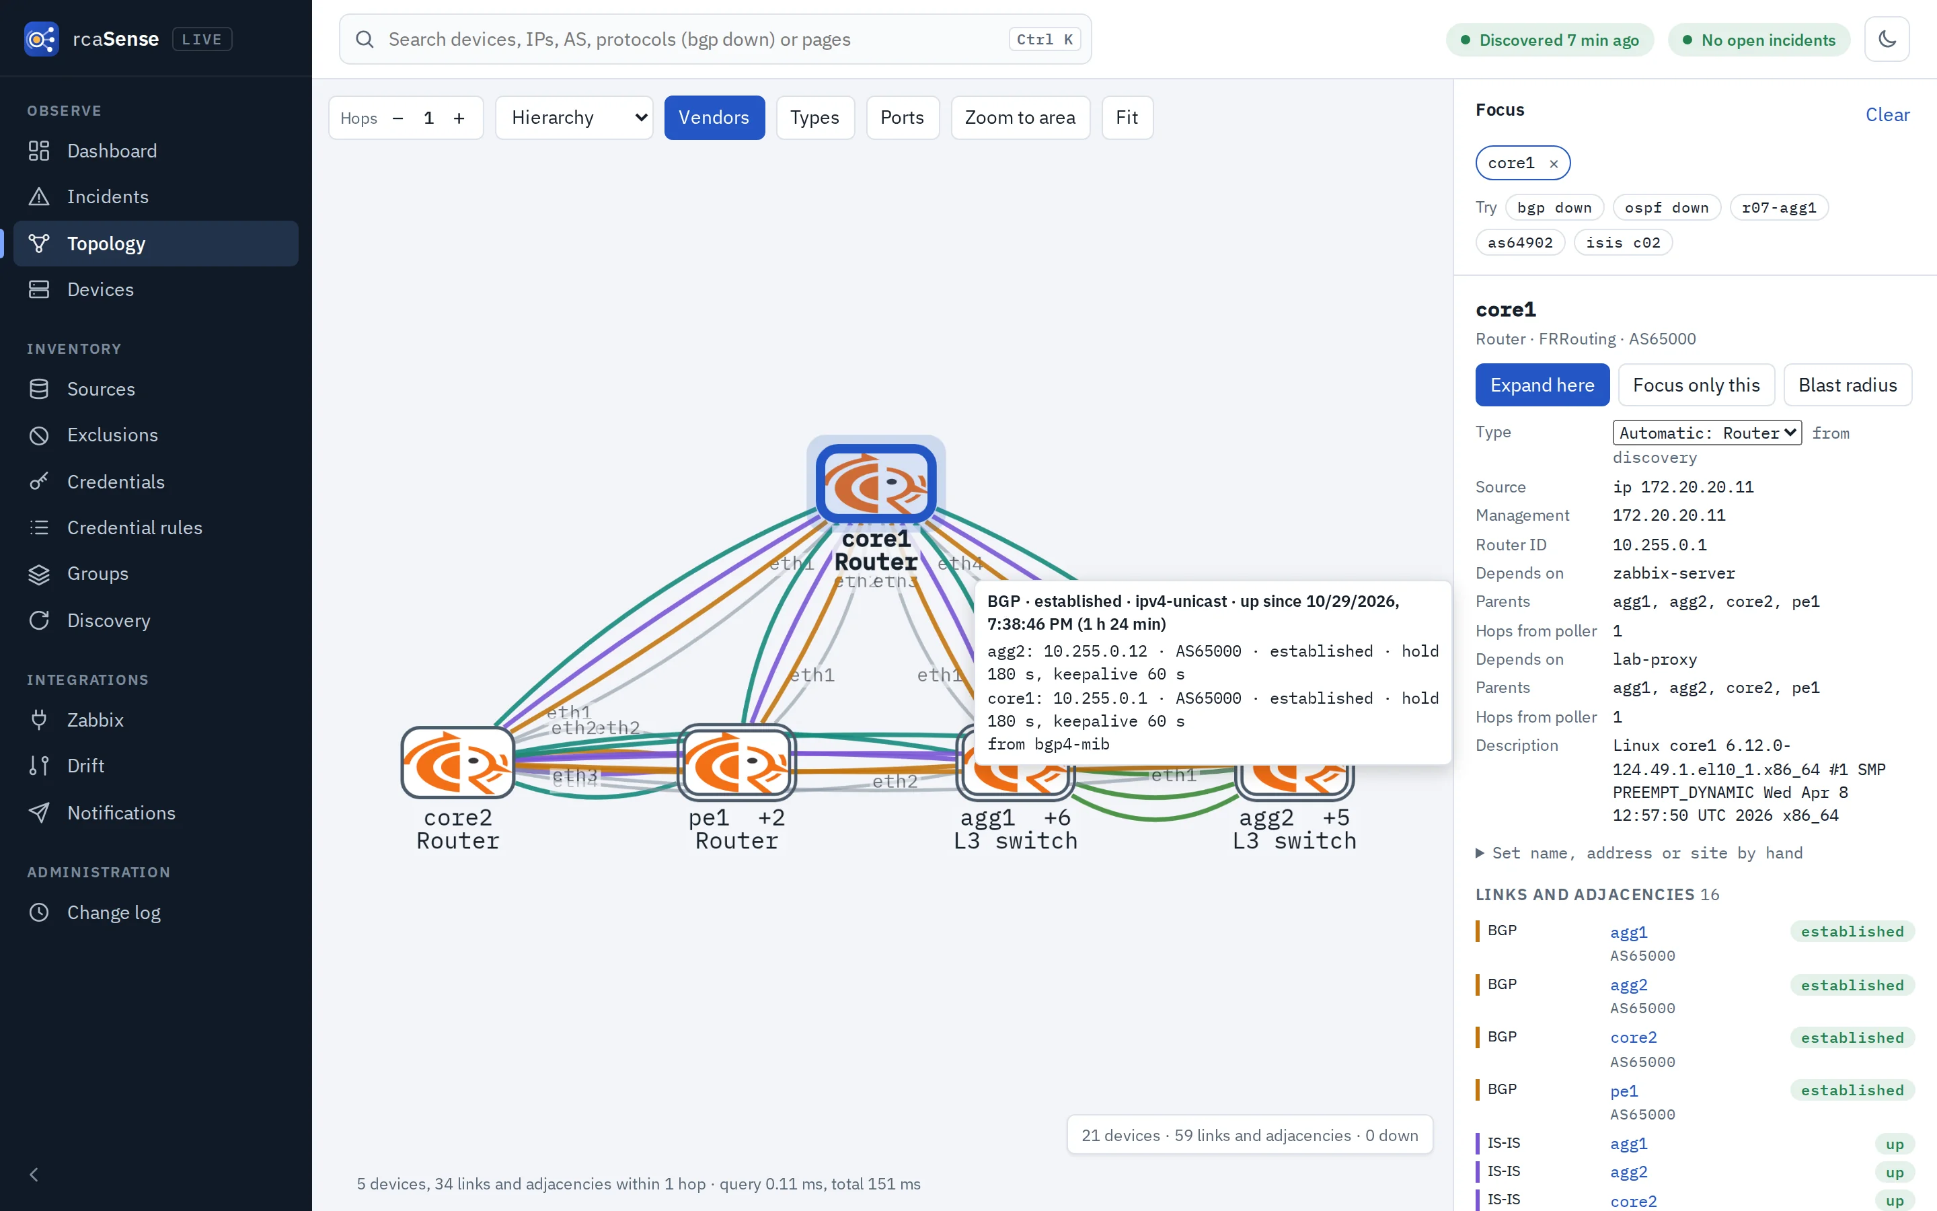Expand Set name, address or site by hand

(x=1638, y=853)
